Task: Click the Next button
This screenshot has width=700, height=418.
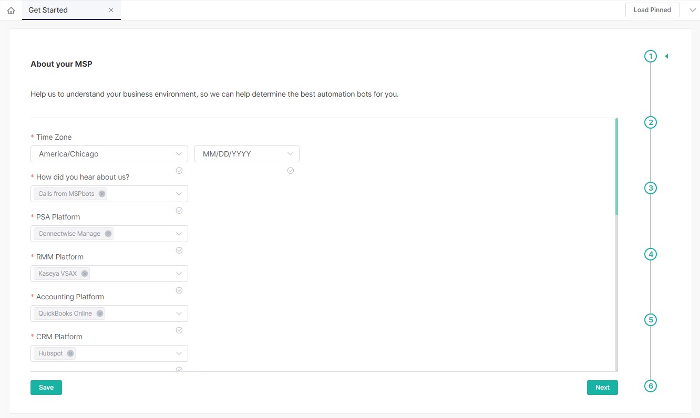Action: click(602, 388)
